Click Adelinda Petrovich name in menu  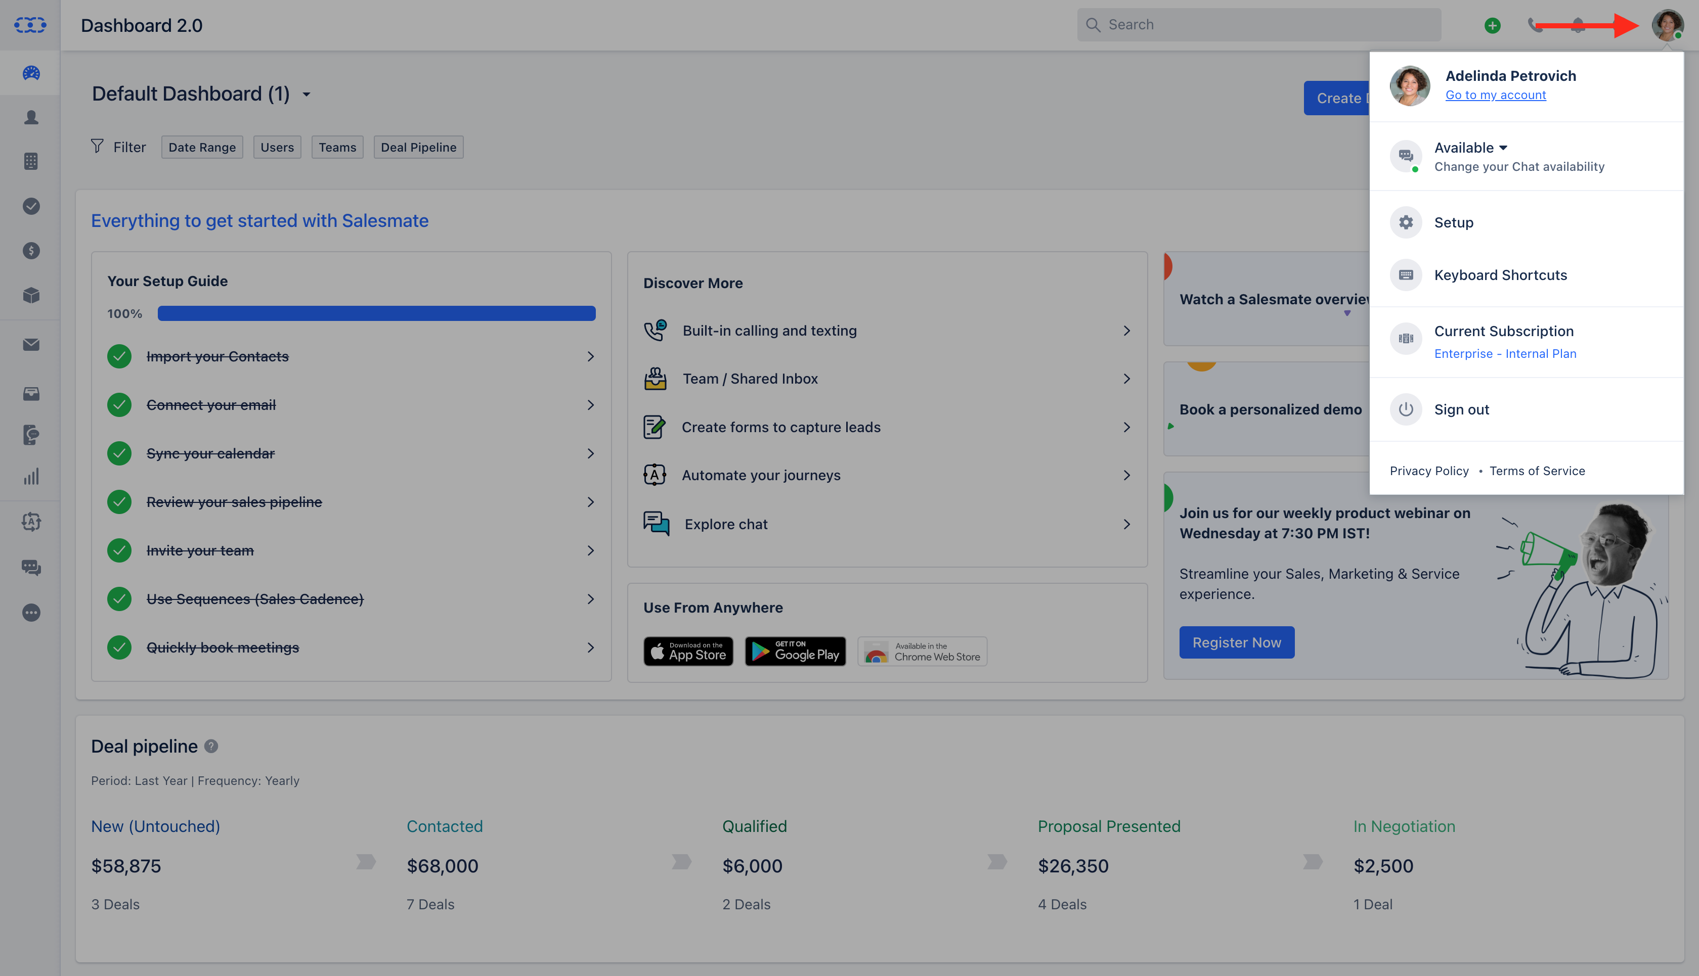pos(1510,76)
